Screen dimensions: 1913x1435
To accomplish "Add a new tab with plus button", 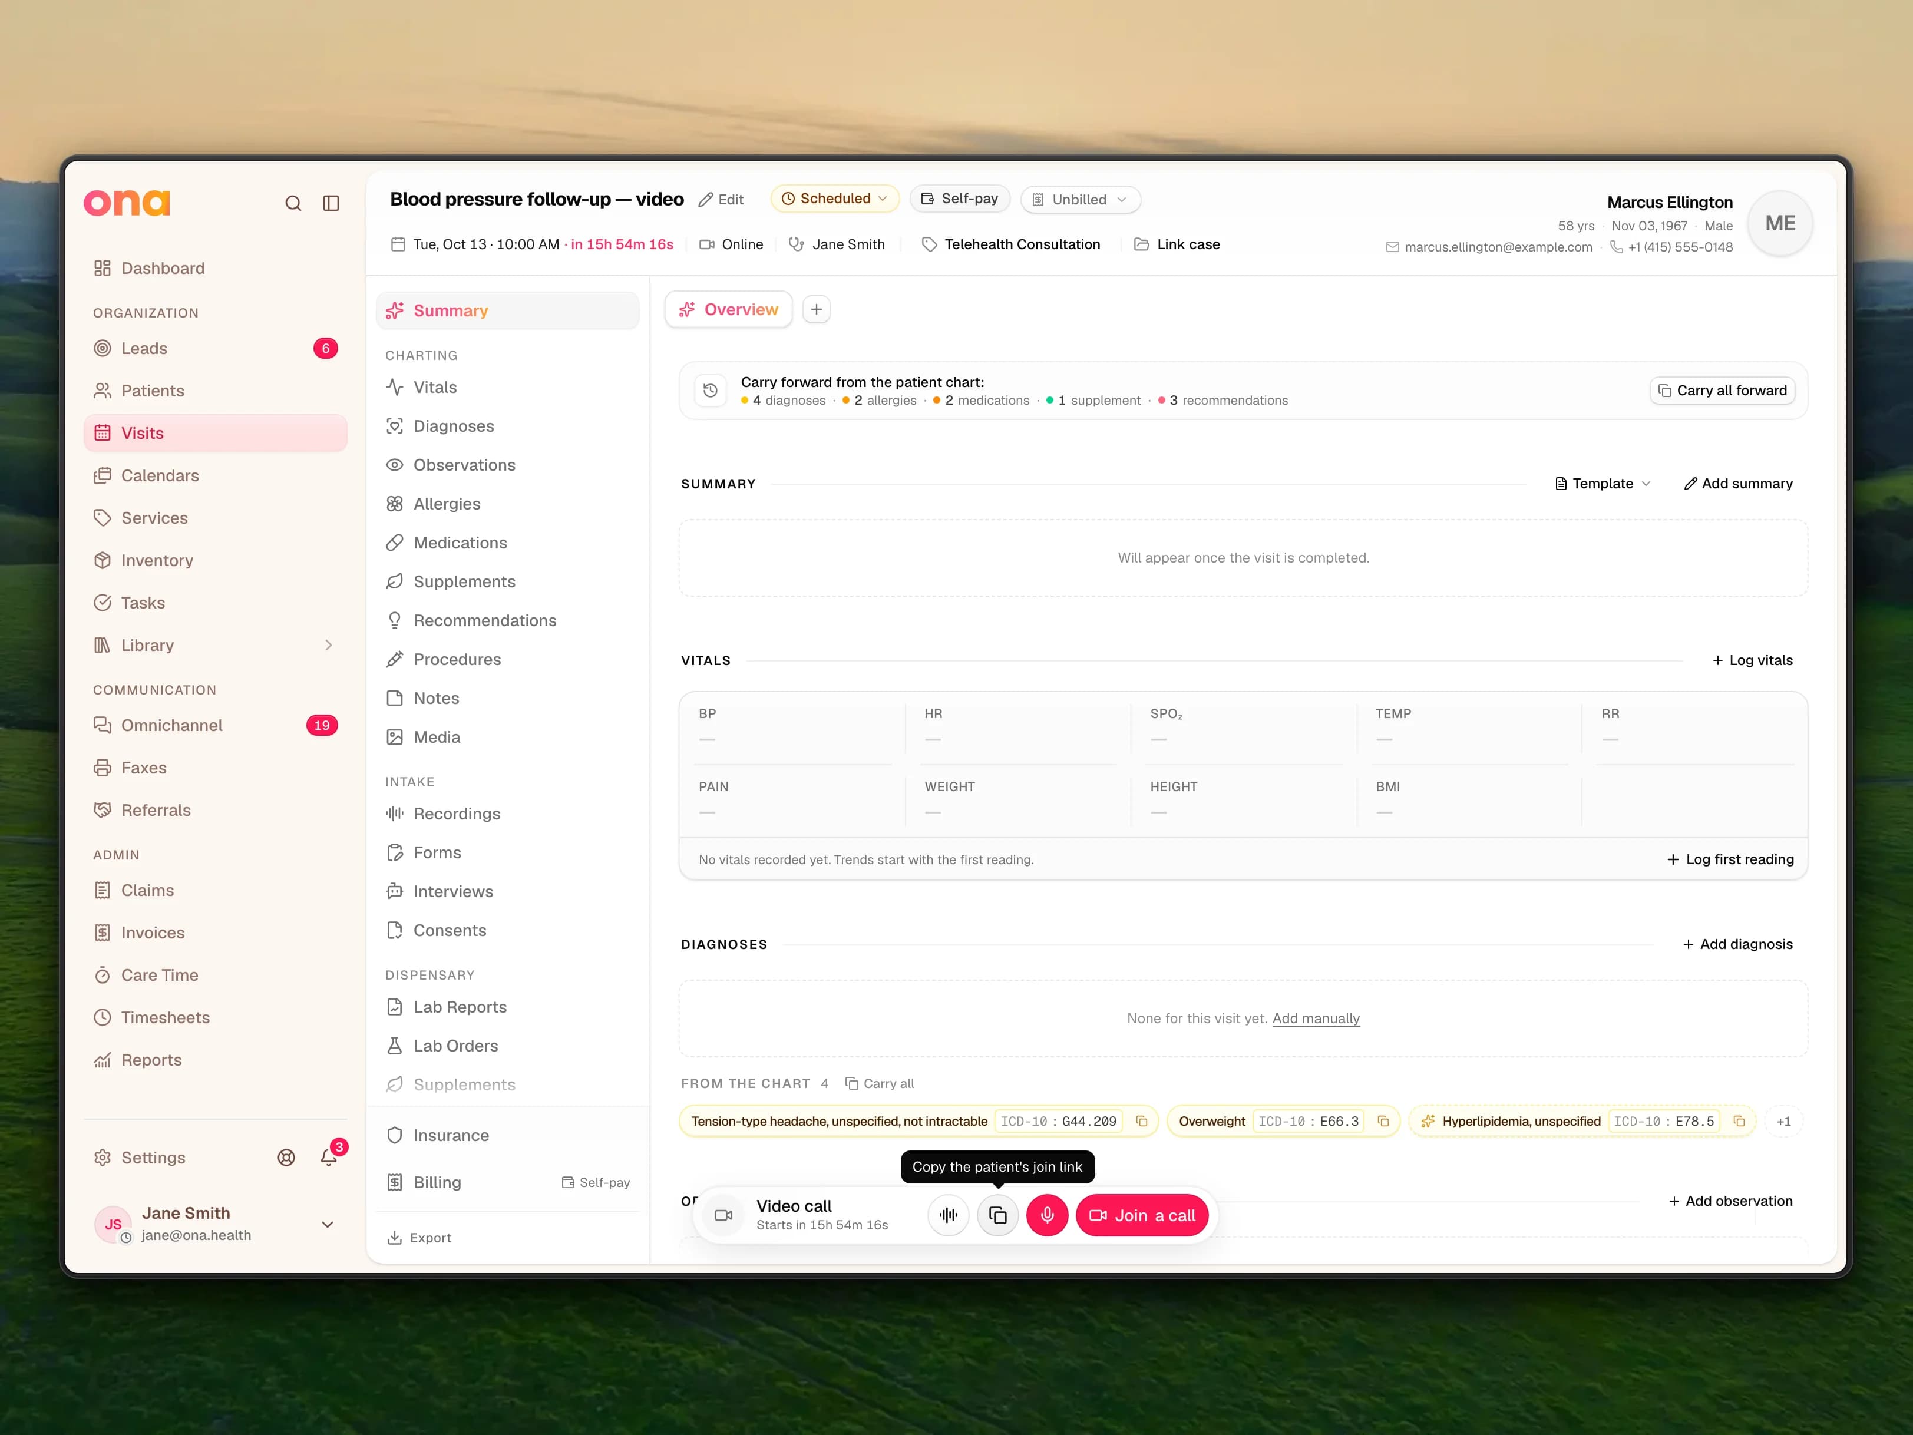I will [x=817, y=309].
